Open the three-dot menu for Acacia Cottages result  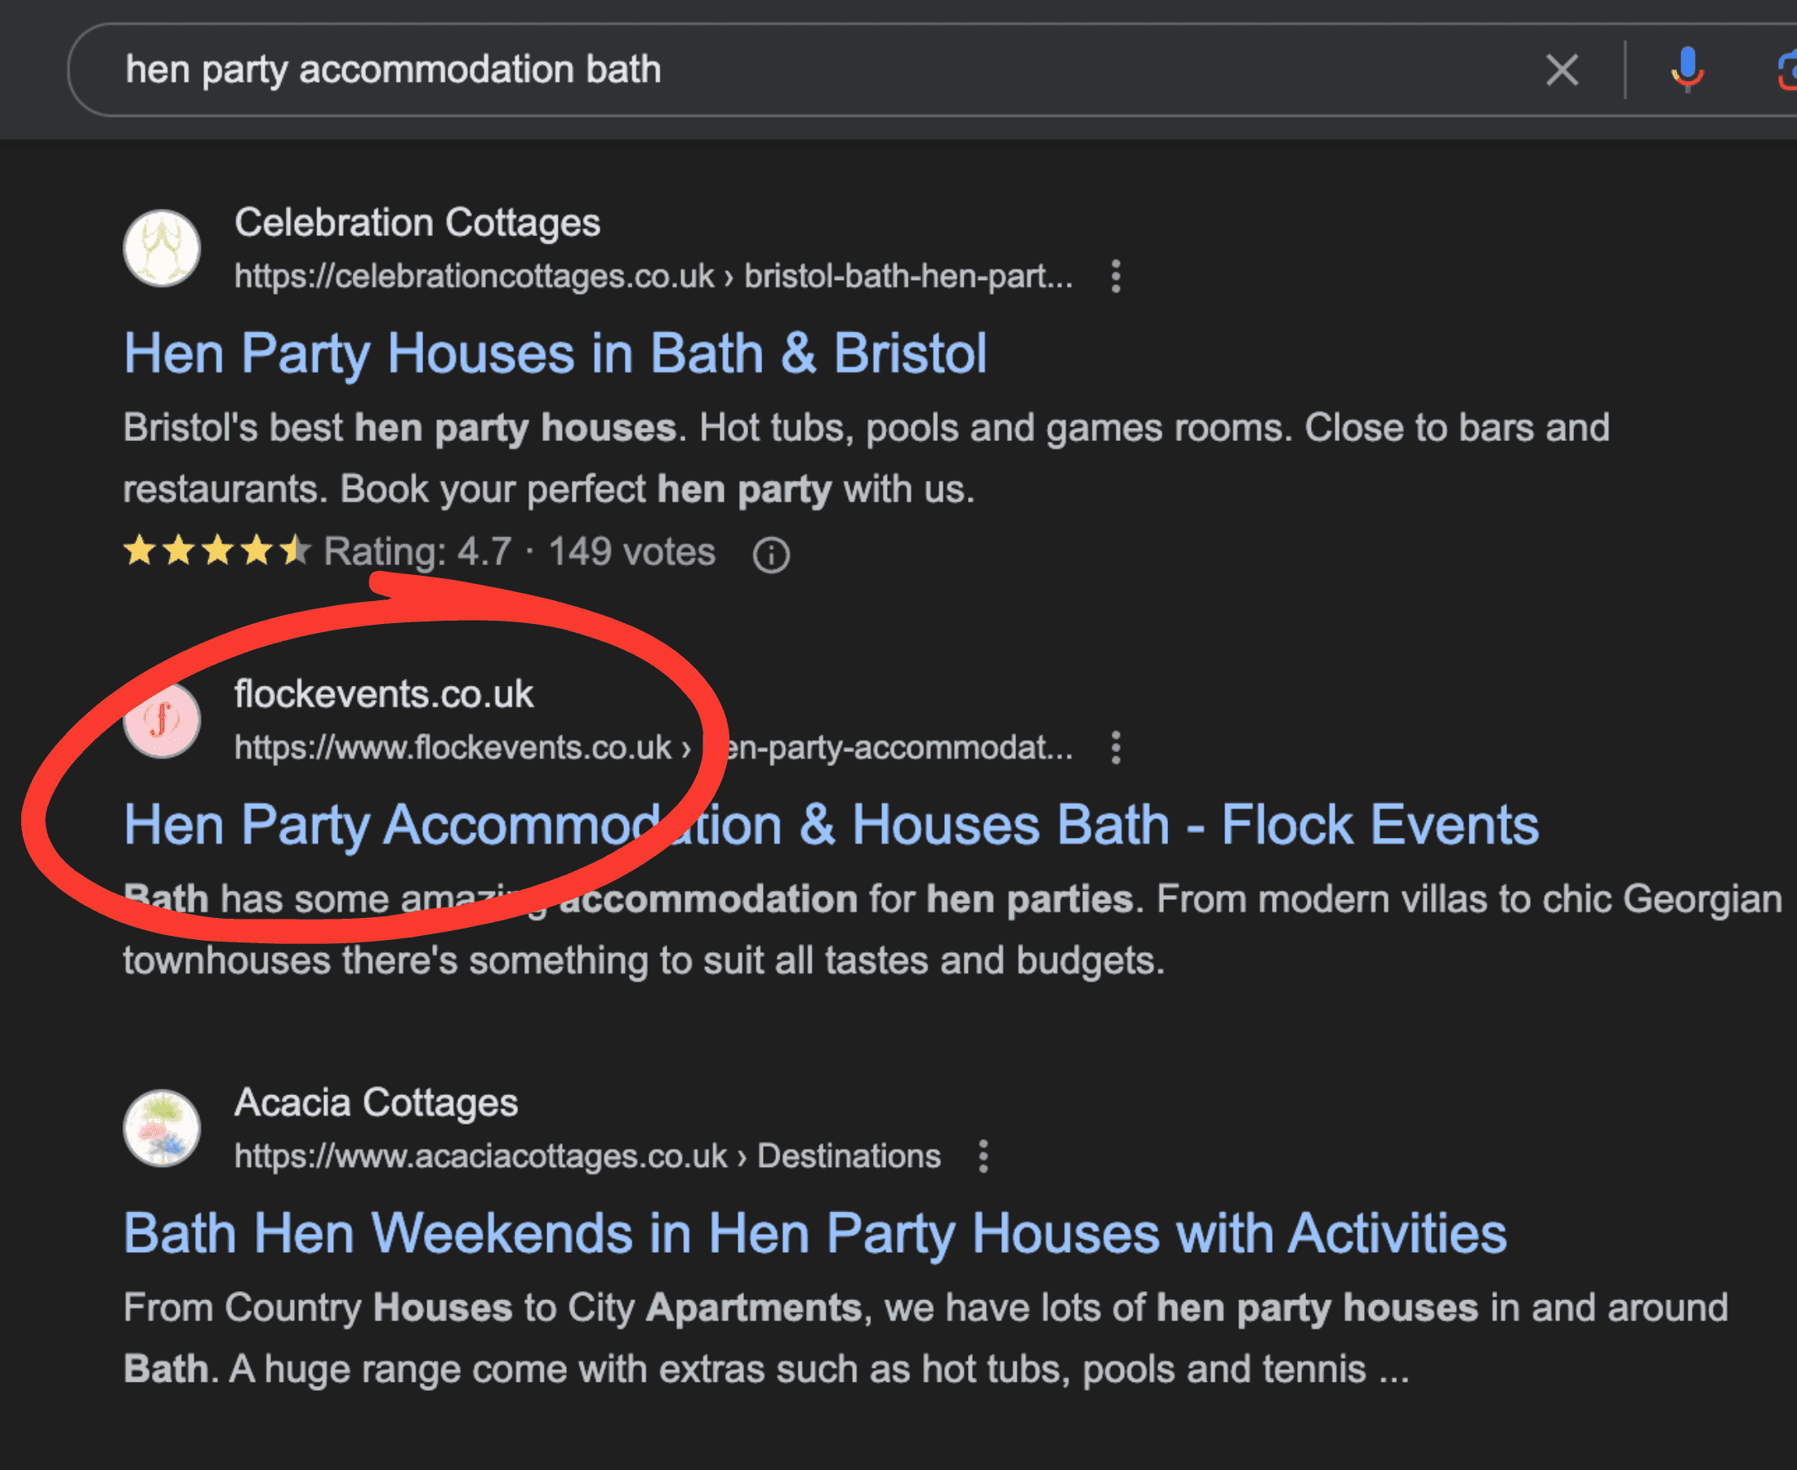983,1156
